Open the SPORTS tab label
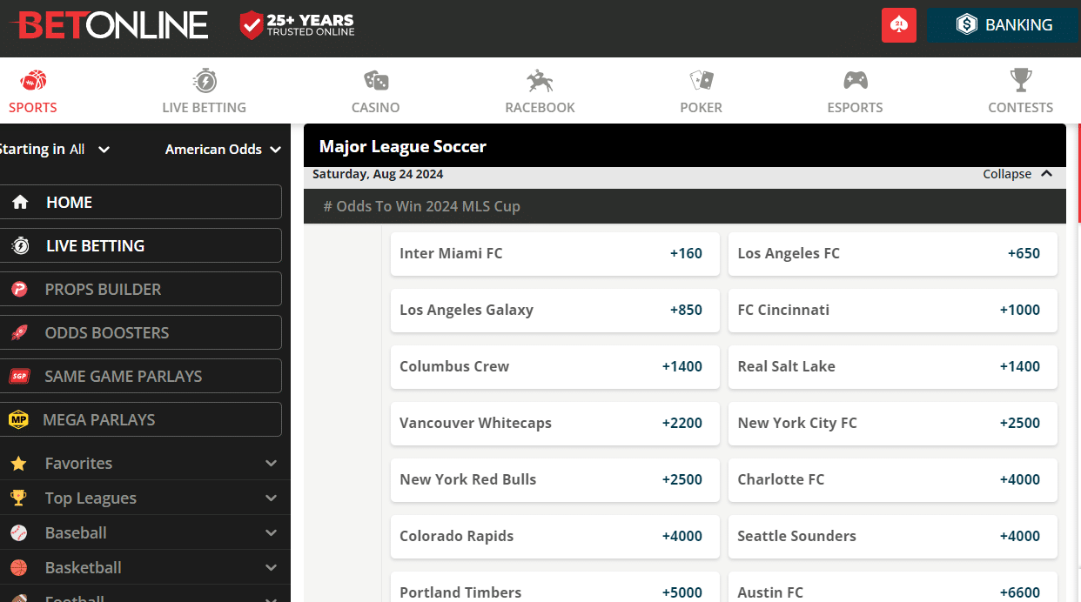This screenshot has width=1081, height=602. [x=33, y=107]
